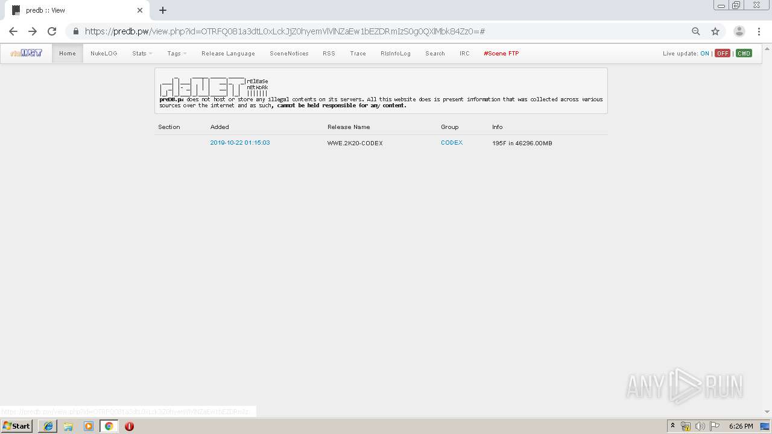Screen dimensions: 772x434
Task: Open the NukeLOG page
Action: (104, 54)
